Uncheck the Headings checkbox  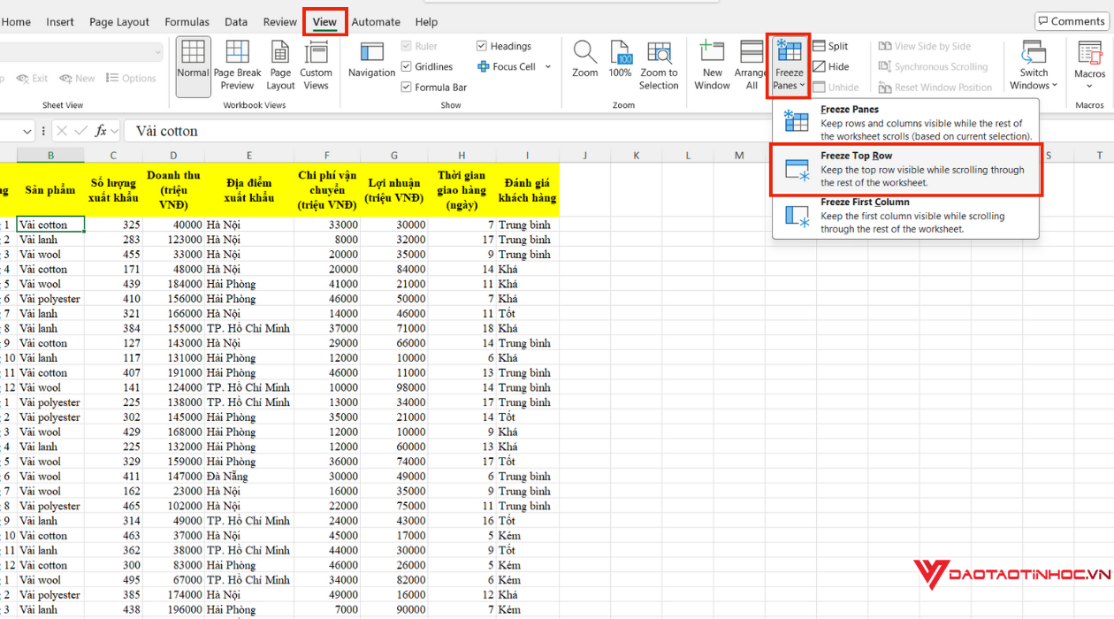tap(482, 46)
